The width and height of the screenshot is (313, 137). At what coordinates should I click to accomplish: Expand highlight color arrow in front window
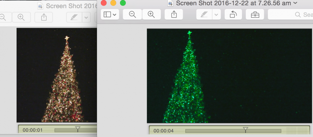click(x=216, y=14)
